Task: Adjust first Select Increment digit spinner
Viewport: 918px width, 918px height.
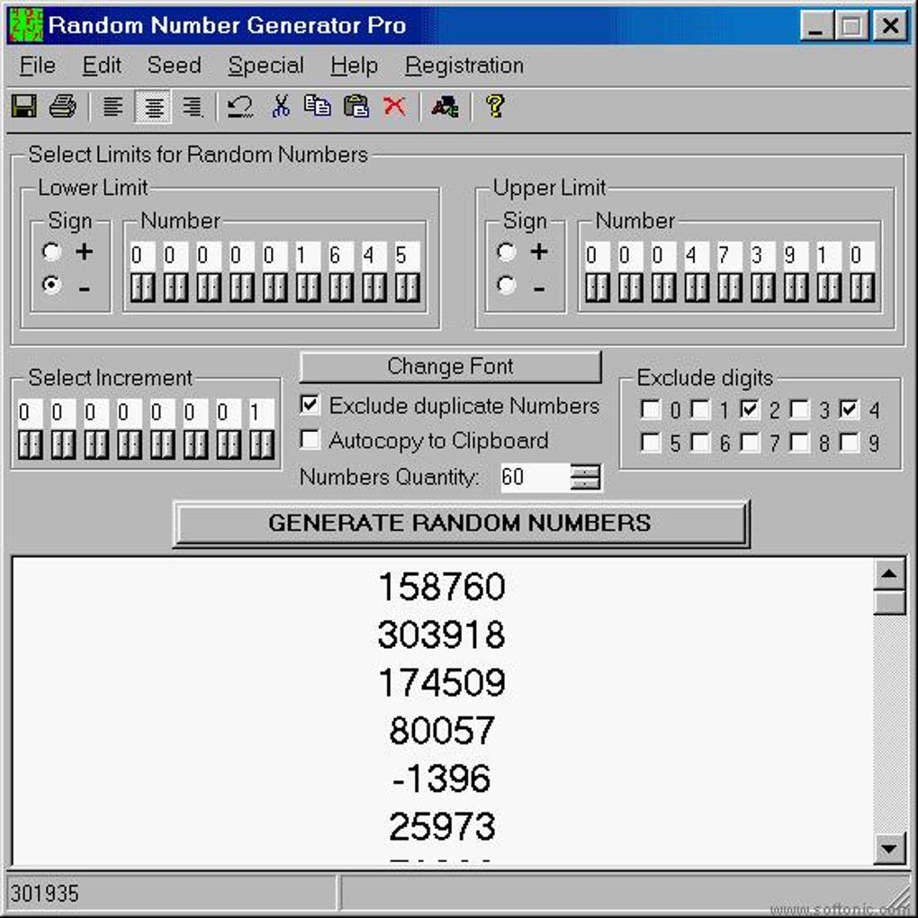Action: [30, 445]
